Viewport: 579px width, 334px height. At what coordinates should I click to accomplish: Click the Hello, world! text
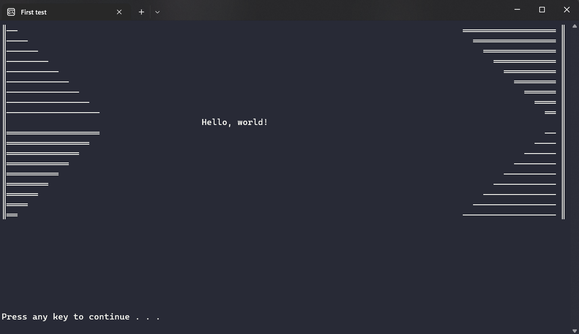[x=235, y=122]
